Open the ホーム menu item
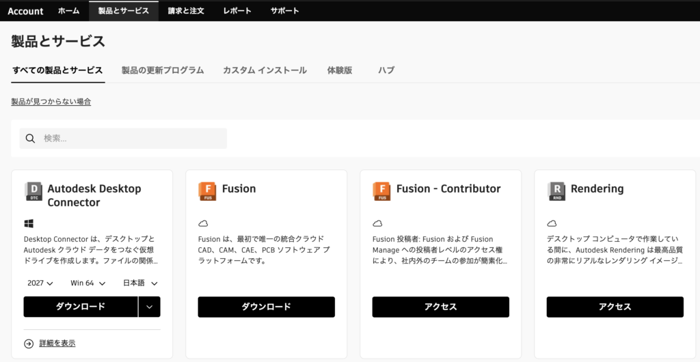 [69, 11]
